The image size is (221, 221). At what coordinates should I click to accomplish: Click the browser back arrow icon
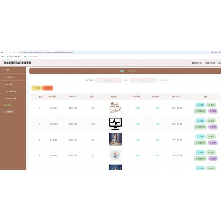pos(2,53)
